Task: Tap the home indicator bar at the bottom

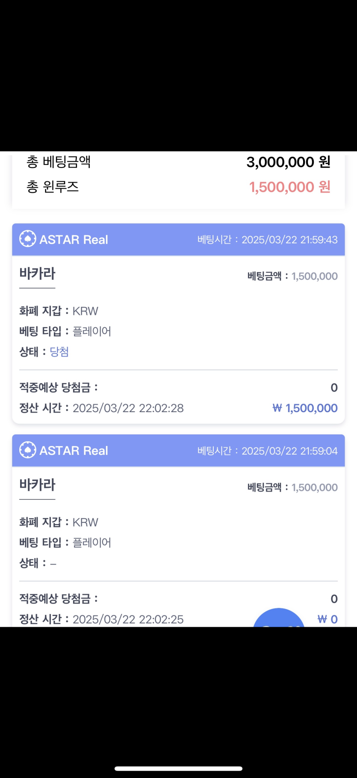Action: point(178,768)
